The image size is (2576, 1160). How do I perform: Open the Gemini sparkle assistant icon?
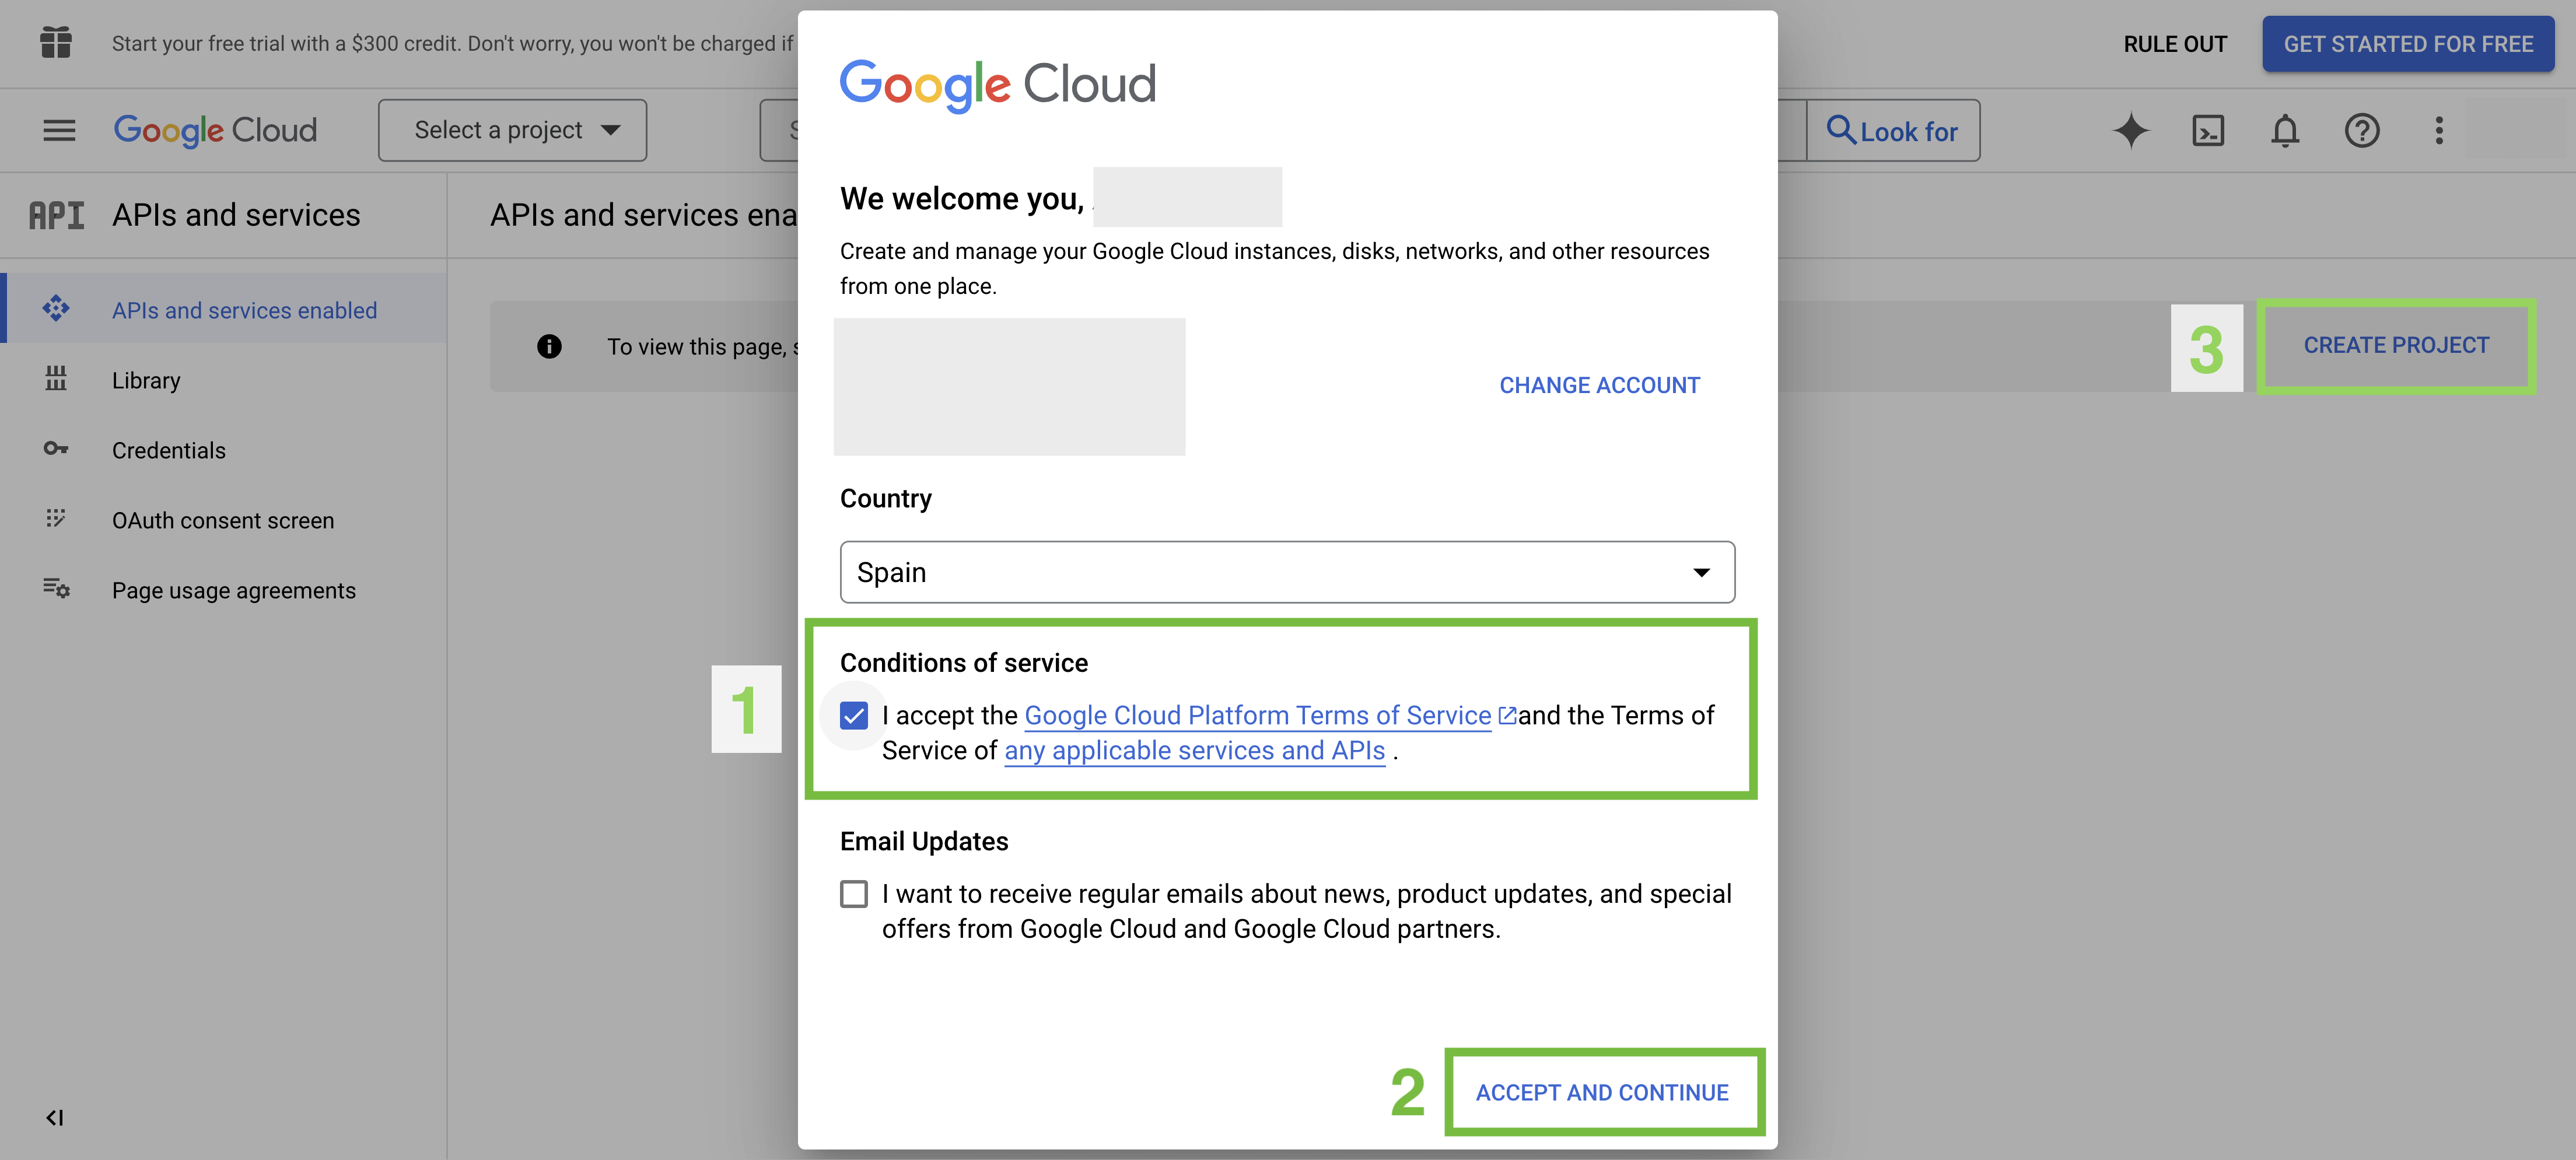pyautogui.click(x=2131, y=130)
